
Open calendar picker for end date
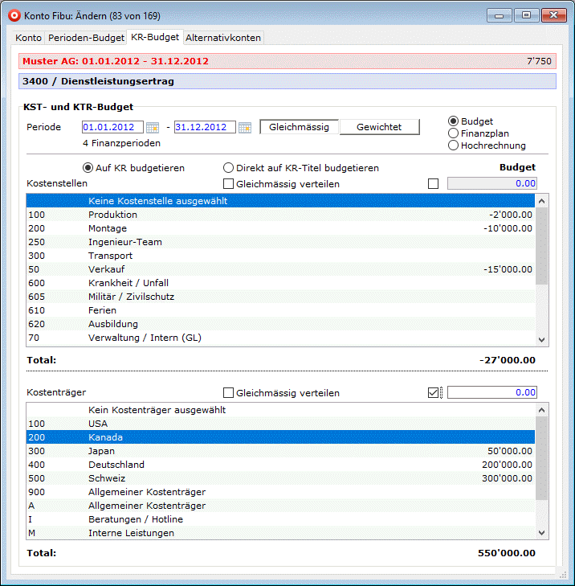point(245,128)
